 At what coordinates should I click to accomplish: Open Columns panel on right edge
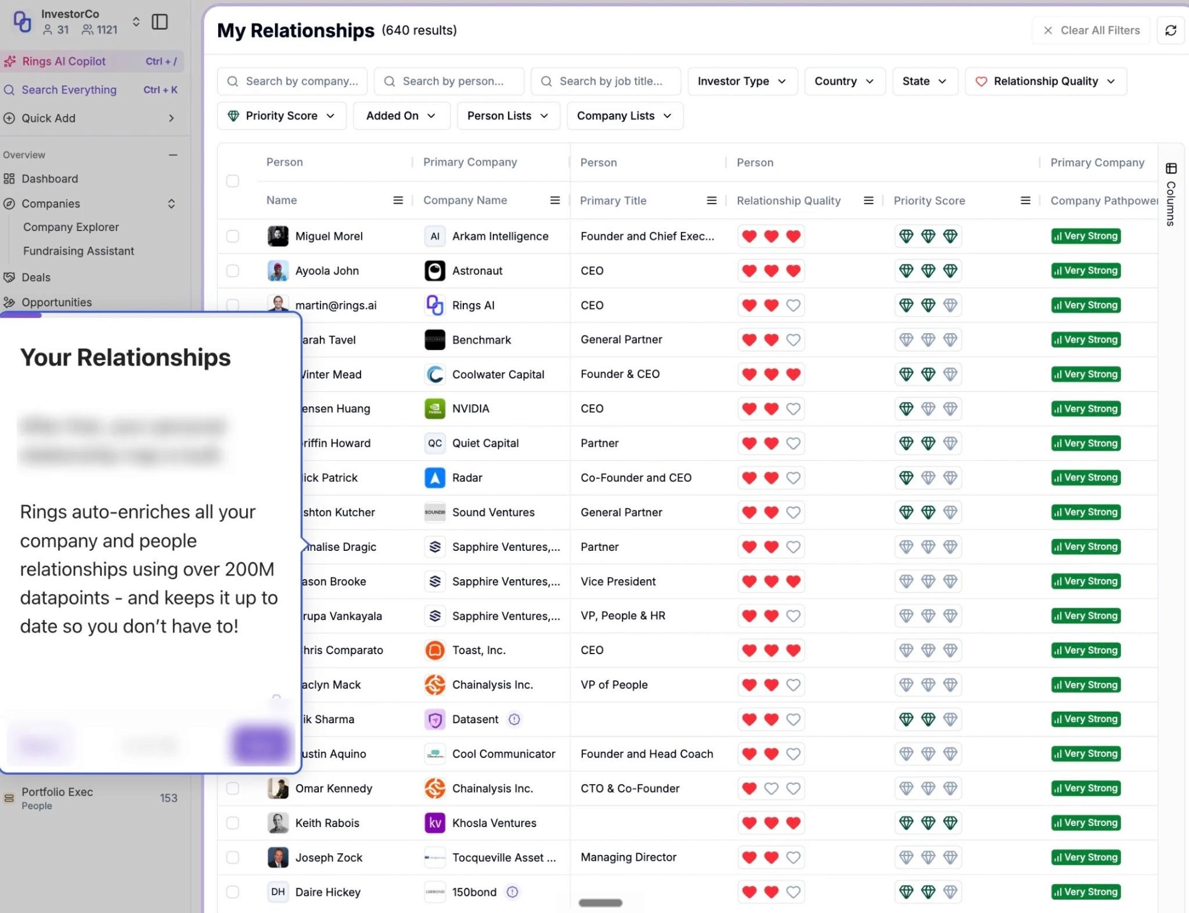coord(1170,194)
